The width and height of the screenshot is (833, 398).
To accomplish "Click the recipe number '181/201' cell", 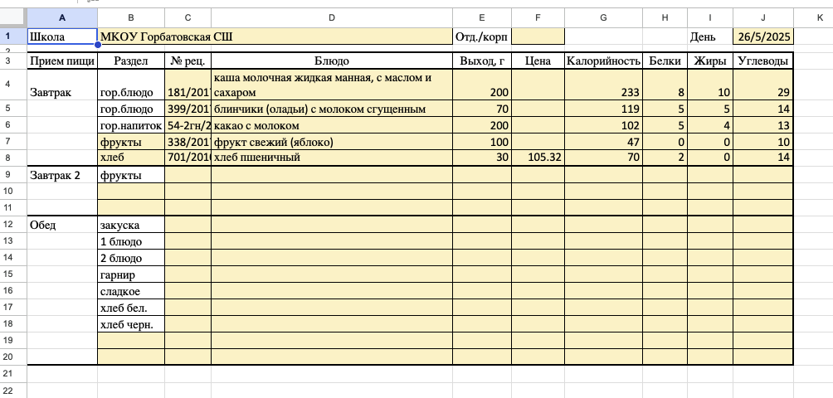I will coord(188,85).
